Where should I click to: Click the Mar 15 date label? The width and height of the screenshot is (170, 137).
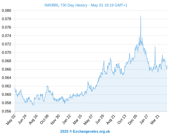tap(78, 120)
